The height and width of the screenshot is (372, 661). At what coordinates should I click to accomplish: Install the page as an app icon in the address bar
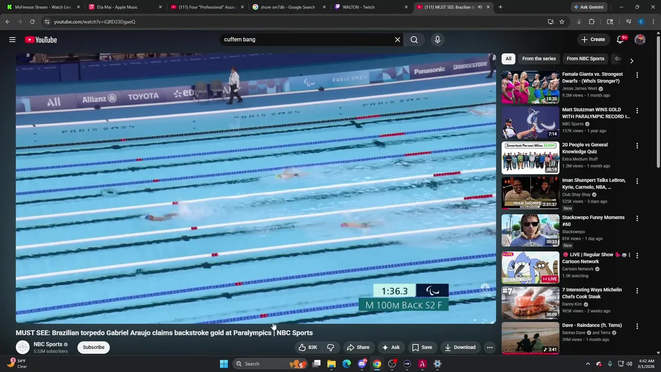coord(550,22)
